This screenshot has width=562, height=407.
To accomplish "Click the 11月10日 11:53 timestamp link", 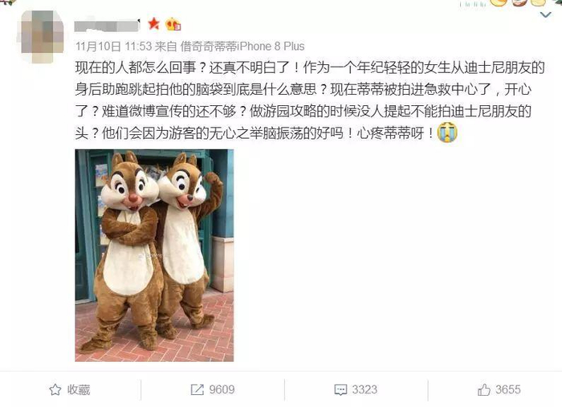I will [x=114, y=47].
